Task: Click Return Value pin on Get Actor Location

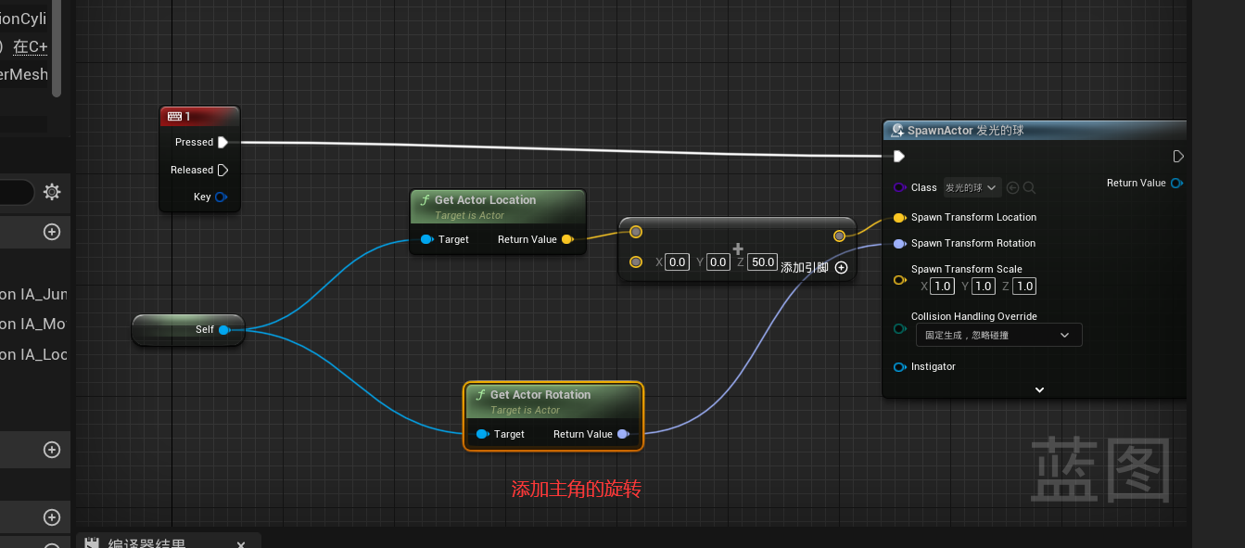Action: coord(567,239)
